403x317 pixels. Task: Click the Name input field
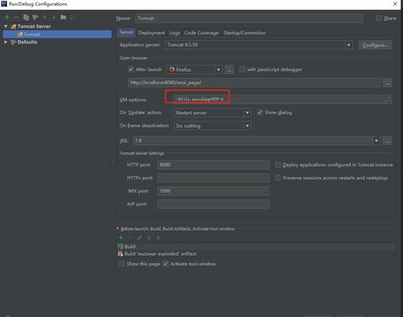click(x=249, y=19)
